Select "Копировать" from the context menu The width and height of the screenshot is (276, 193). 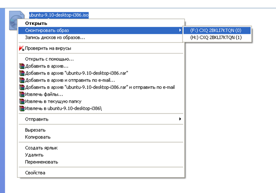tap(38, 137)
